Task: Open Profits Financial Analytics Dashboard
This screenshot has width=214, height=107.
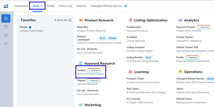Action: [193, 59]
